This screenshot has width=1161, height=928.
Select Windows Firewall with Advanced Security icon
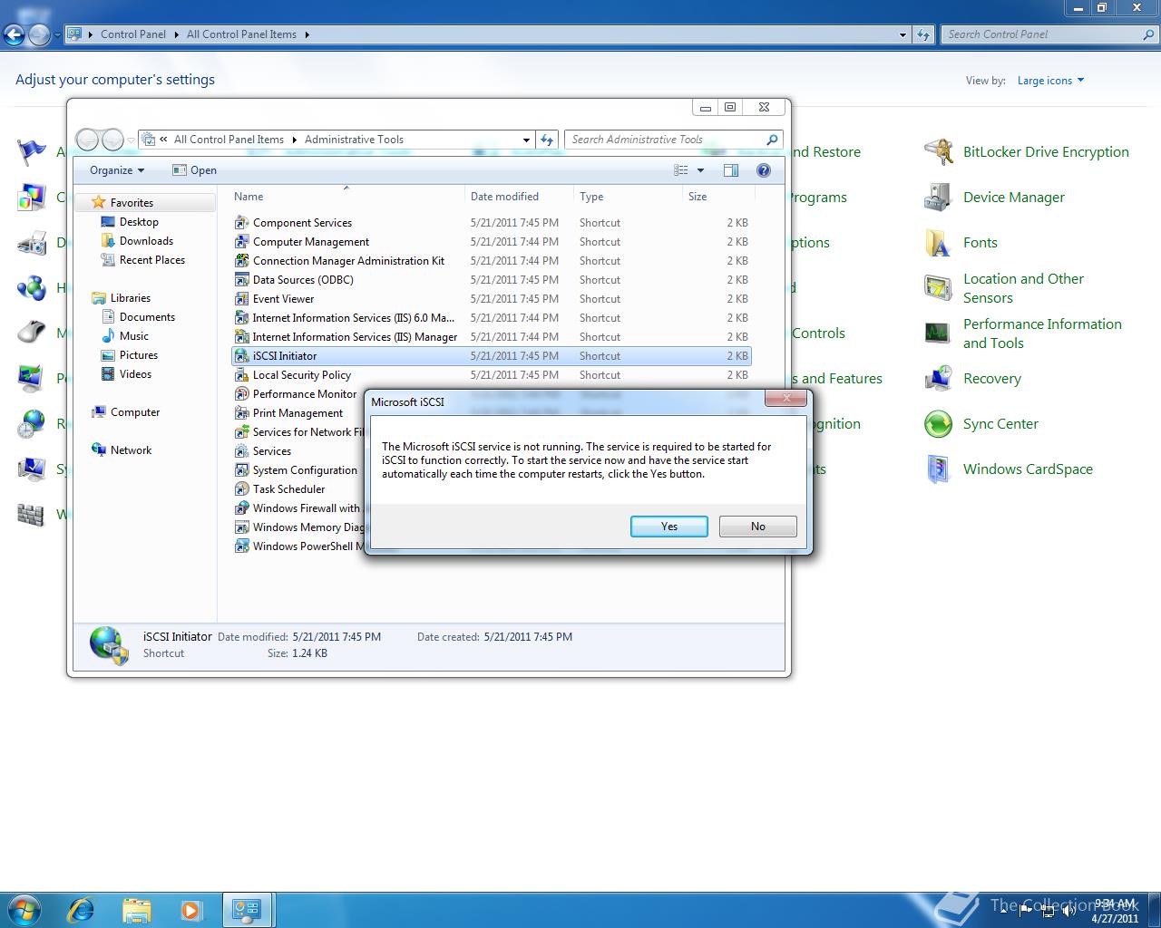point(241,508)
